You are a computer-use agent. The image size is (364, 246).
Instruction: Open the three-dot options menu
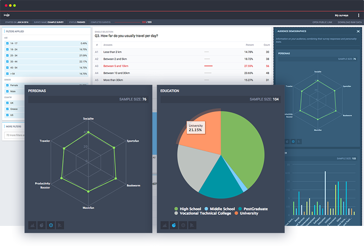click(359, 15)
